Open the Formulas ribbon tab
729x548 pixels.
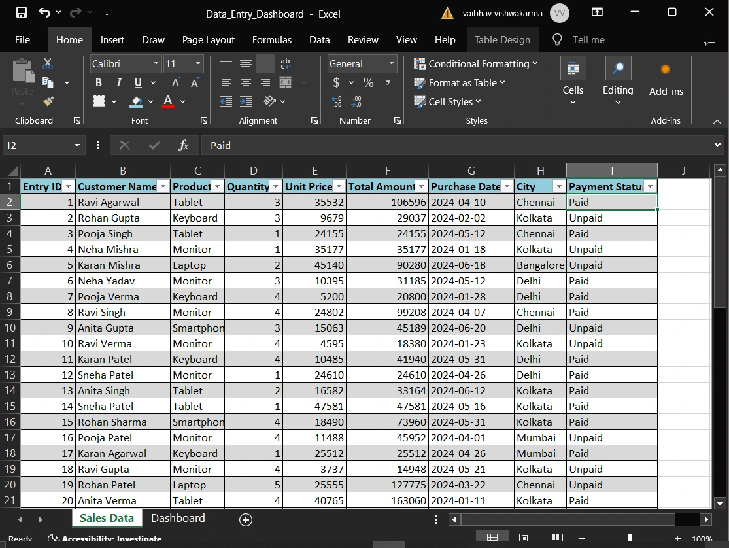click(272, 40)
